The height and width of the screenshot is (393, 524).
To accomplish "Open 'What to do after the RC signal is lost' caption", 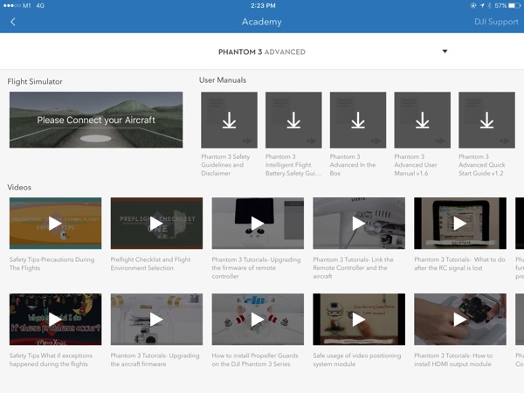I will [x=459, y=264].
